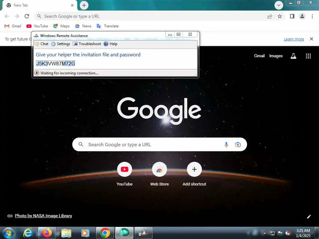Click Troubleshoot in Remote Assistance
This screenshot has width=319, height=239.
[x=87, y=44]
